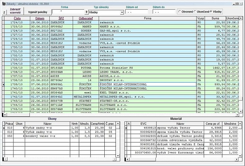Image resolution: width=245 pixels, height=166 pixels.
Task: Select the Ukončené radio button
Action: pos(195,11)
